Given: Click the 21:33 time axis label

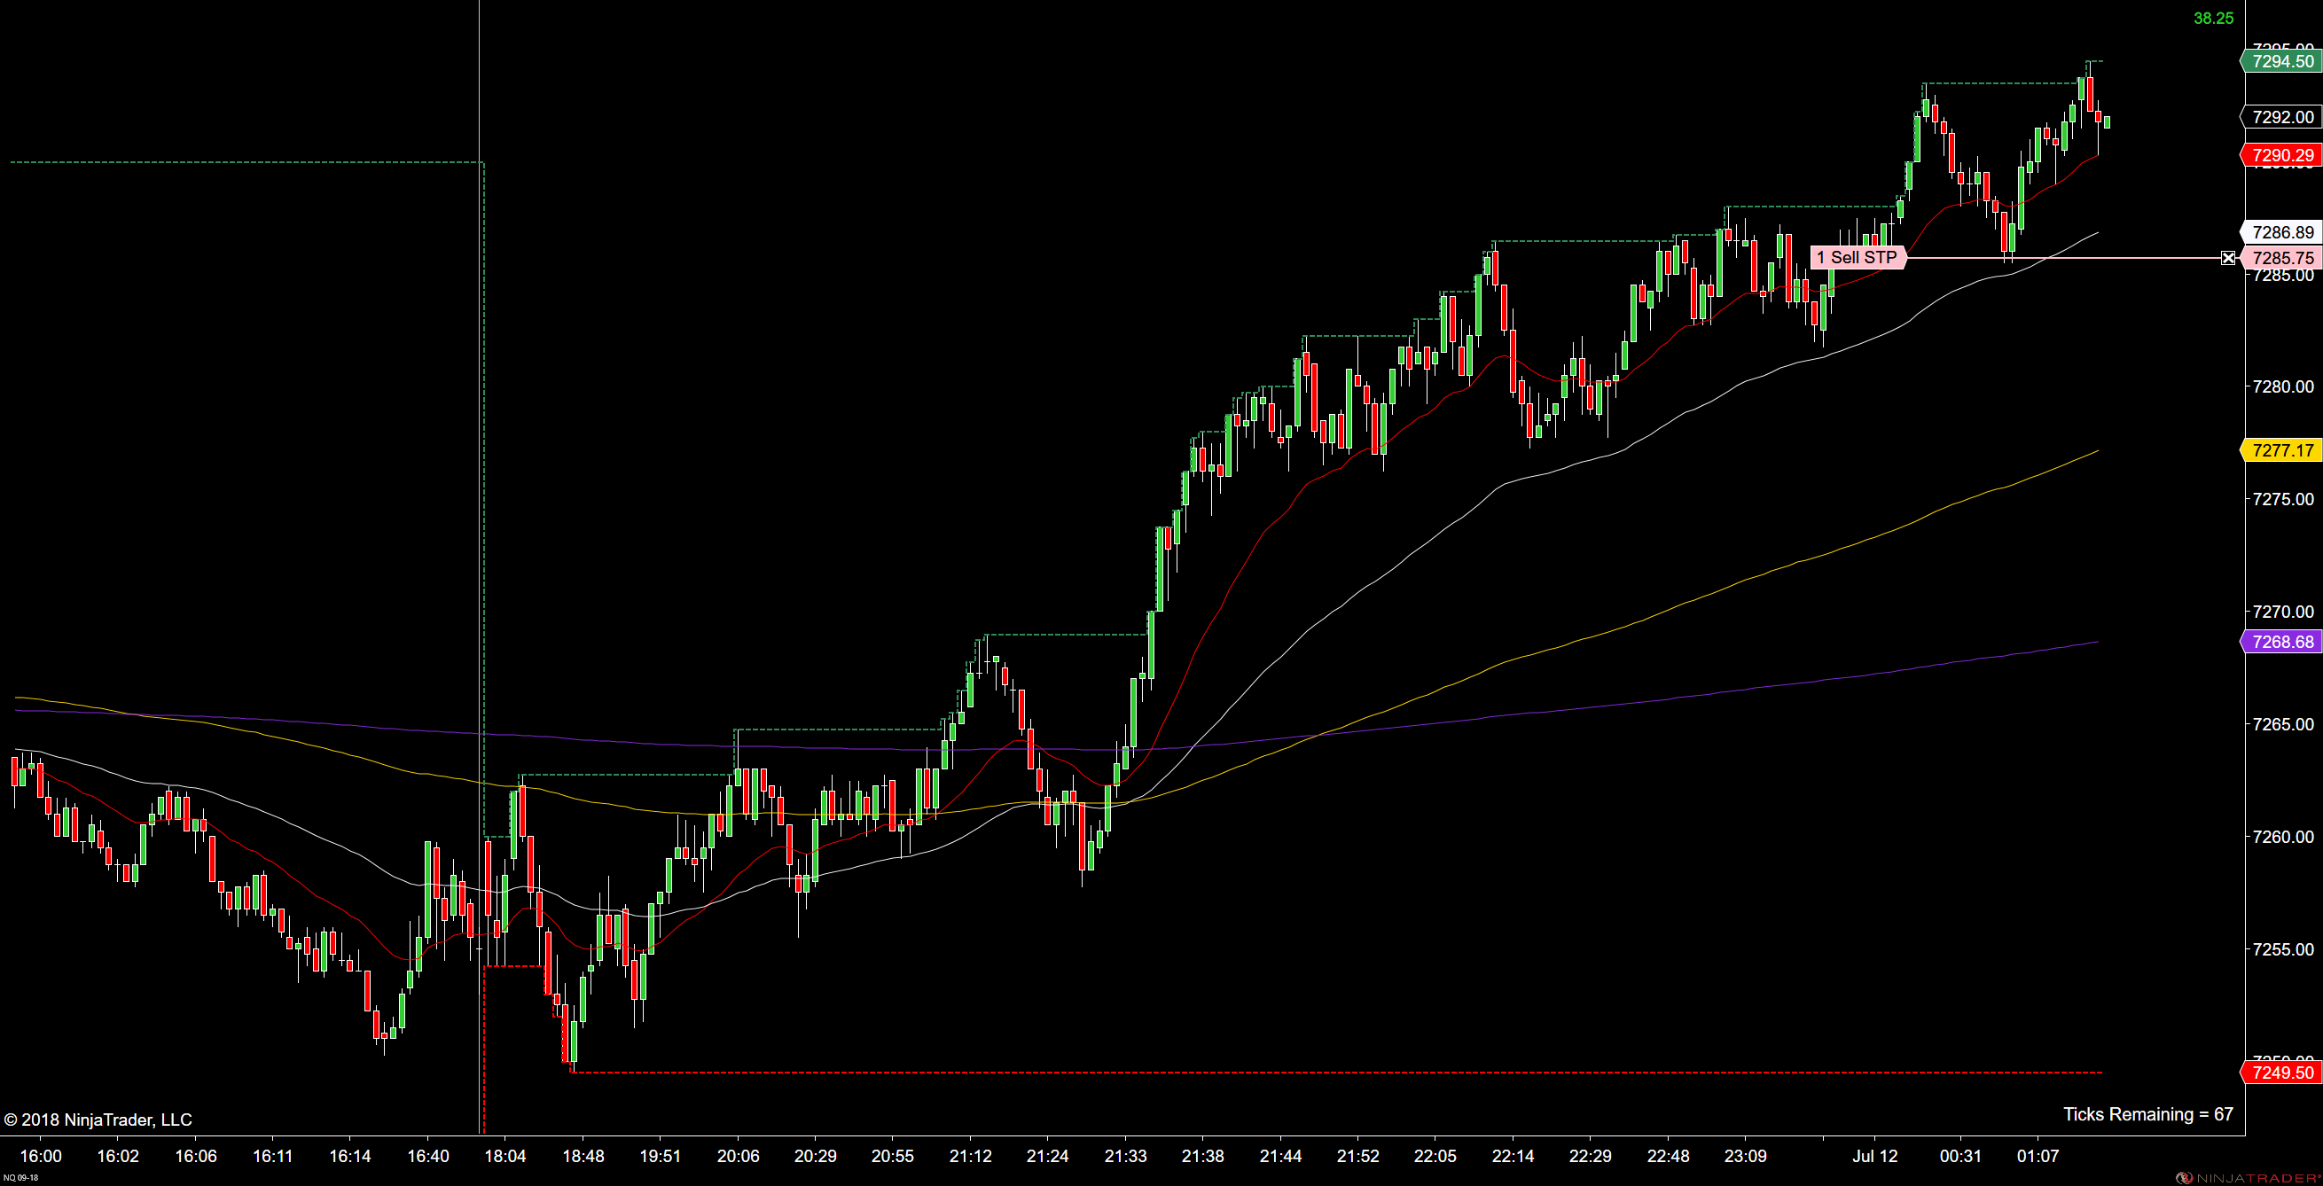Looking at the screenshot, I should pyautogui.click(x=1126, y=1156).
